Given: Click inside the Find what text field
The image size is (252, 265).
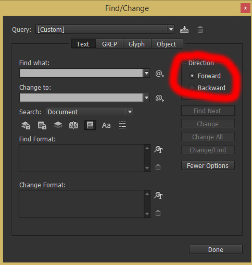Looking at the screenshot, I should [x=81, y=73].
